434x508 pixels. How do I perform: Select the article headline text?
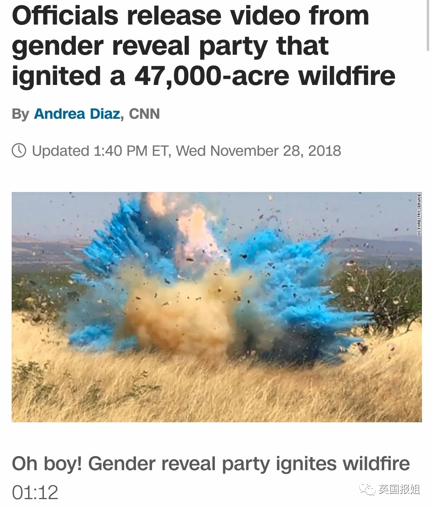(x=204, y=45)
